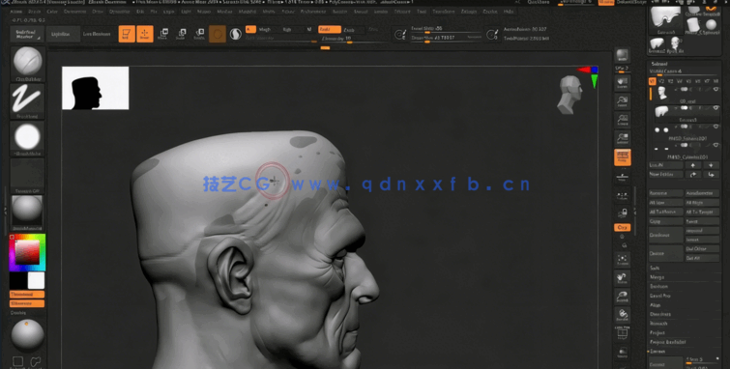730x369 pixels.
Task: Expand the Merge section
Action: 657,277
